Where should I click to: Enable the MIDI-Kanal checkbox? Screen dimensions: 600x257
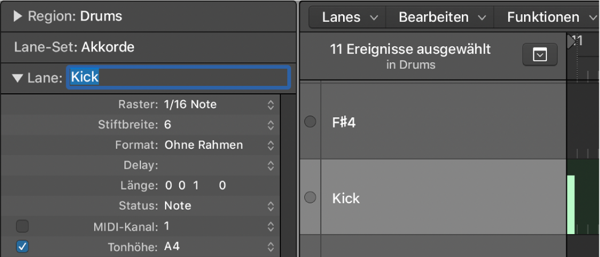tap(22, 227)
